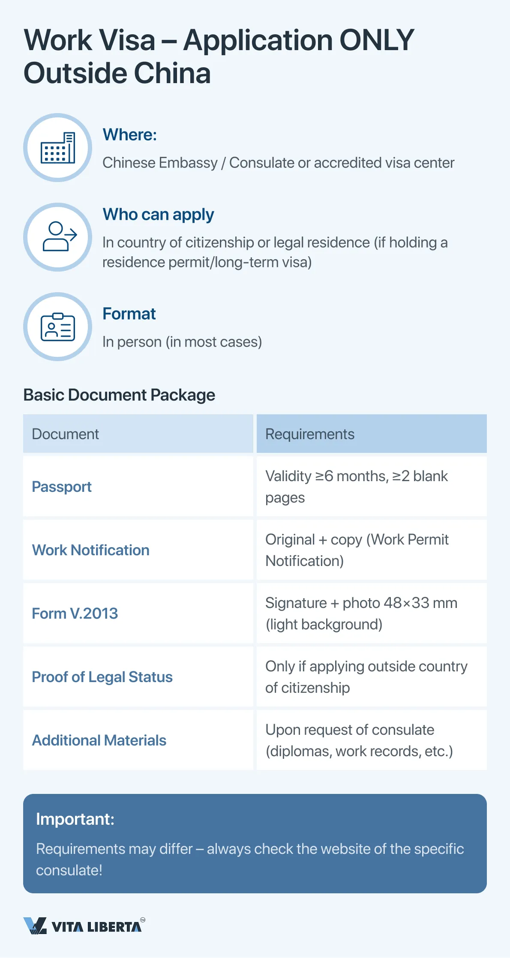Click the Vita Liberta brand name text
The image size is (510, 958).
pos(96,927)
